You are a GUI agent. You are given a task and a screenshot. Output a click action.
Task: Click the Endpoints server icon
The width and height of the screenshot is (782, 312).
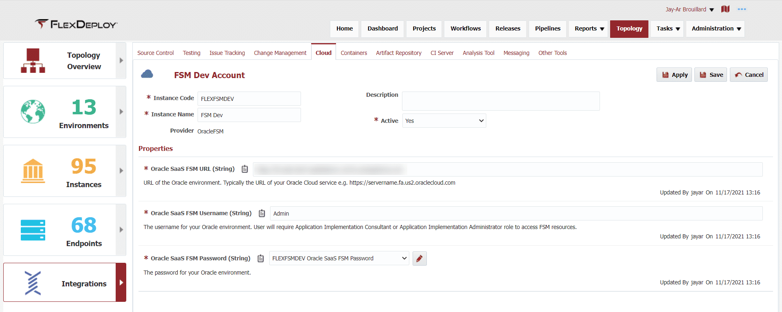click(33, 230)
